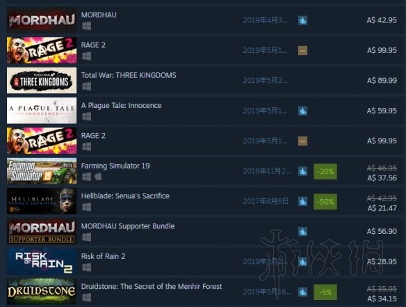The width and height of the screenshot is (406, 307).
Task: Click Total War: THREE KINGDOMS Windows icon
Action: (x=86, y=86)
